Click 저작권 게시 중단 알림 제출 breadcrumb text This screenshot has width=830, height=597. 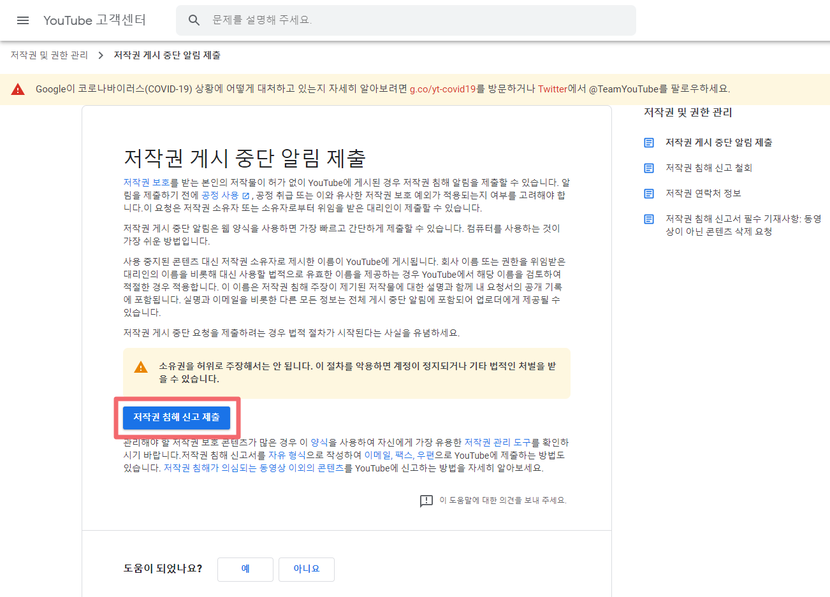click(x=167, y=55)
